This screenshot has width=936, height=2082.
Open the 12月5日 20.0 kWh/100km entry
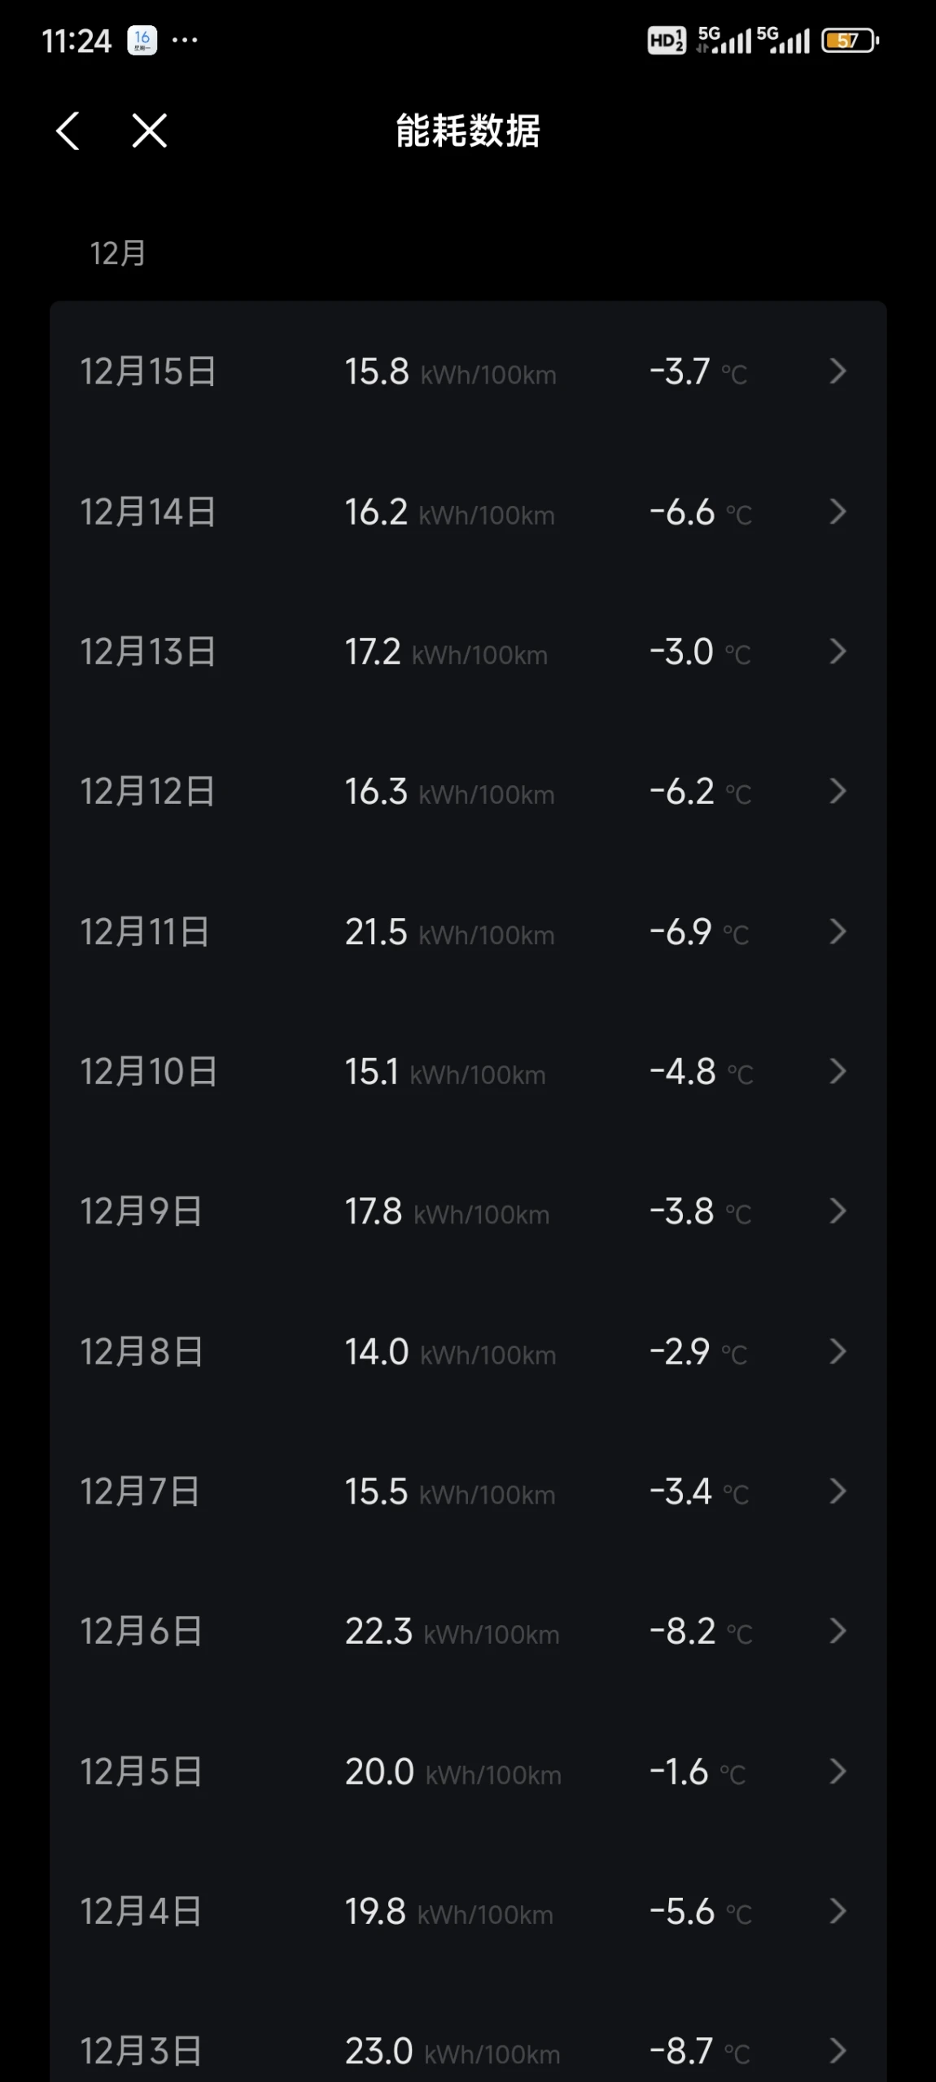[453, 1772]
